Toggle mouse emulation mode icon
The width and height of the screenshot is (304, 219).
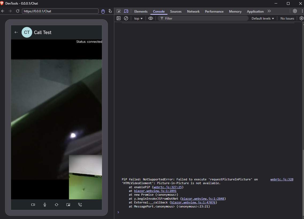coord(103,11)
